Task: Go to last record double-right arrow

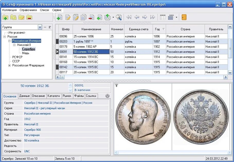Action: (153, 17)
